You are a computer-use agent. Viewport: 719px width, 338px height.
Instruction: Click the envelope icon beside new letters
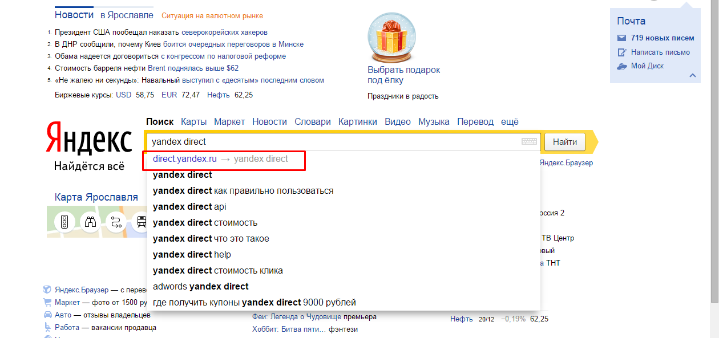pos(621,38)
